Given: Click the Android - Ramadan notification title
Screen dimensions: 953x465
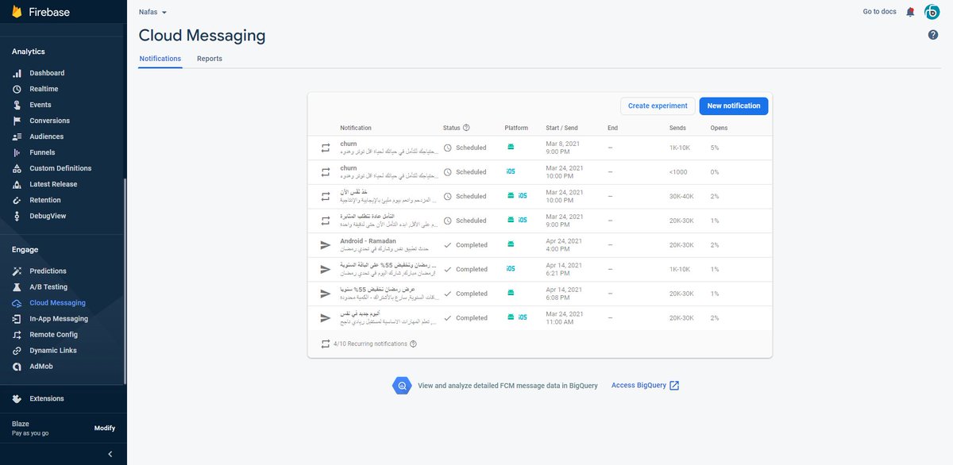Looking at the screenshot, I should 367,241.
